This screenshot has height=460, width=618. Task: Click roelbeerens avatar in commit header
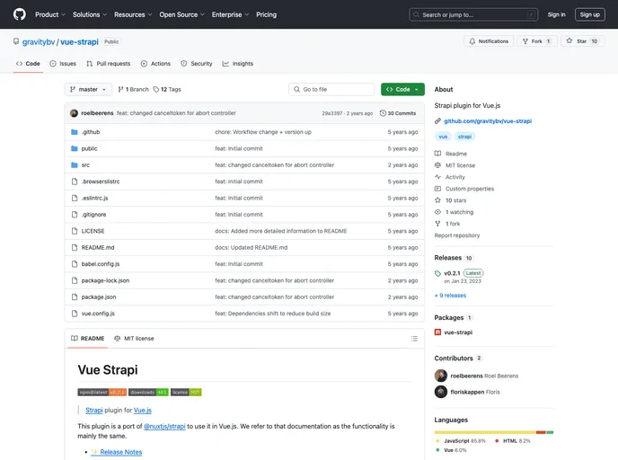pyautogui.click(x=74, y=113)
